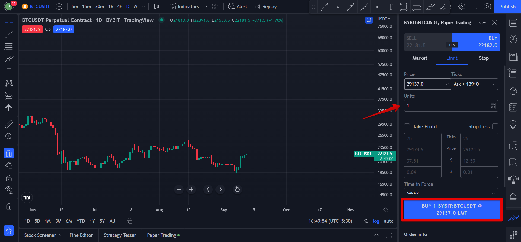Zoom in the chart with plus button
The width and height of the screenshot is (521, 242).
(191, 189)
